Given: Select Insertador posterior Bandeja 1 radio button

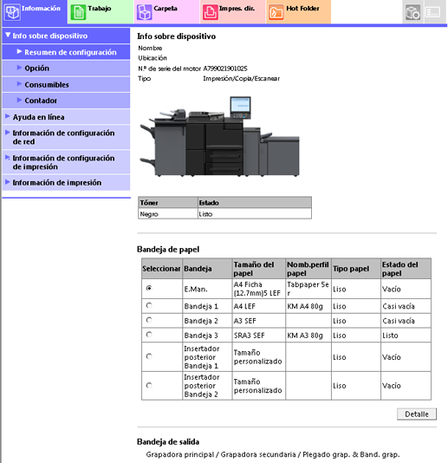Looking at the screenshot, I should pos(149,356).
